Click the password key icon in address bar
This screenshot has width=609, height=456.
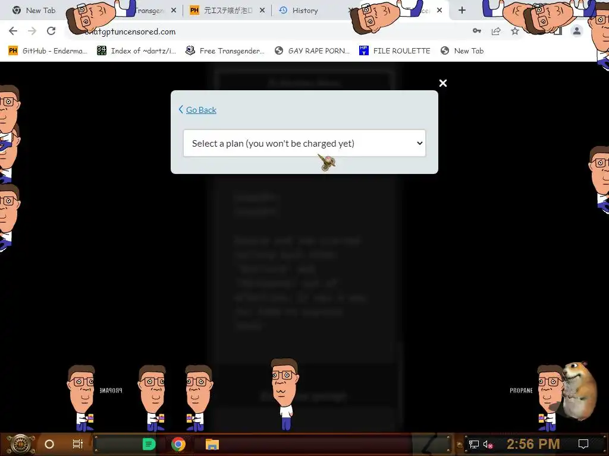tap(477, 31)
